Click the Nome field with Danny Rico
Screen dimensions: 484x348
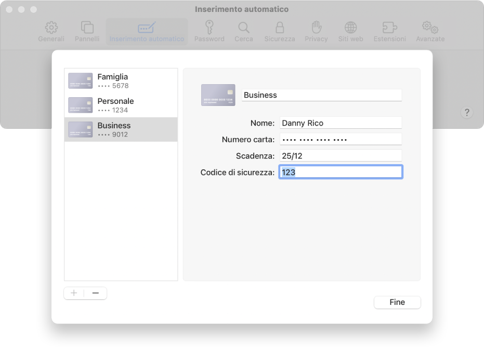click(x=341, y=123)
